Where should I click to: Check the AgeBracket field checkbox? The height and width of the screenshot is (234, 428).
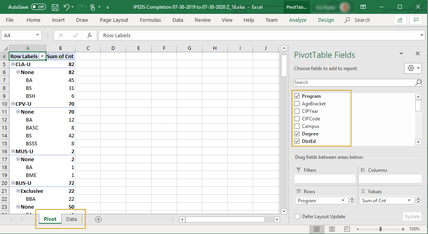tap(297, 104)
